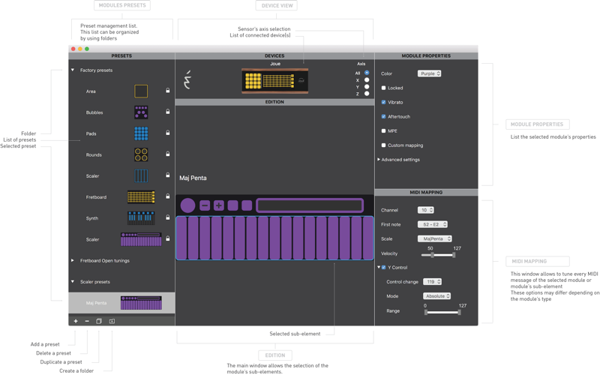
Task: Enable the MPE checkbox
Action: pyautogui.click(x=383, y=130)
